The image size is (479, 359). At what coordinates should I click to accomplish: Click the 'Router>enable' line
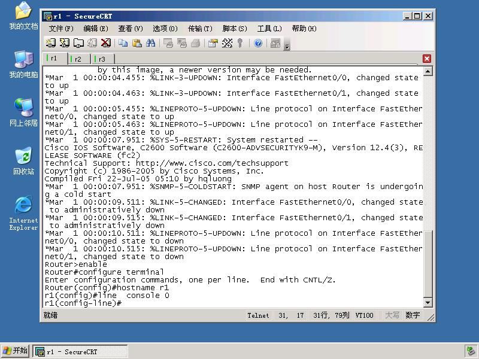(76, 264)
